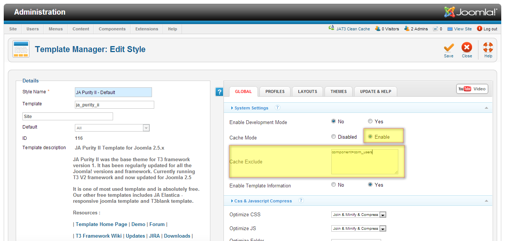Switch to the PROFILES tab
Screen dimensions: 505x241
pyautogui.click(x=275, y=91)
